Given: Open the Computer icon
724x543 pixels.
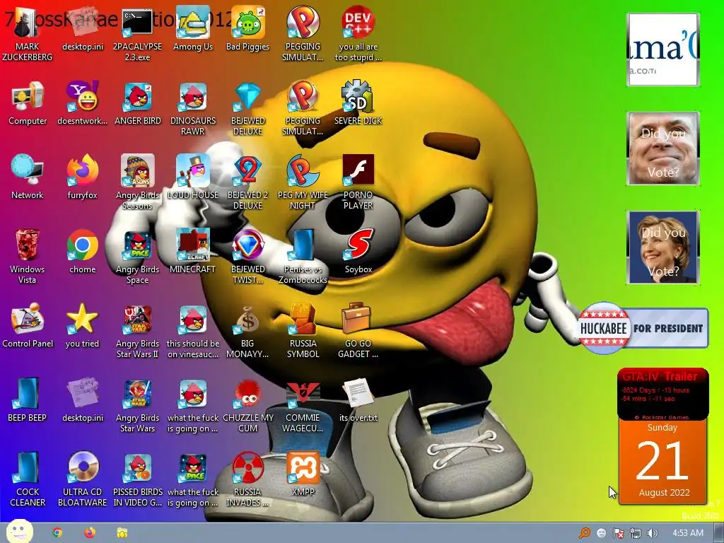Looking at the screenshot, I should pyautogui.click(x=28, y=103).
